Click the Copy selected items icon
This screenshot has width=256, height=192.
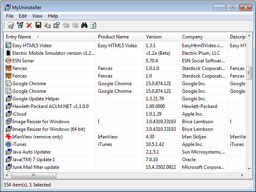point(48,25)
